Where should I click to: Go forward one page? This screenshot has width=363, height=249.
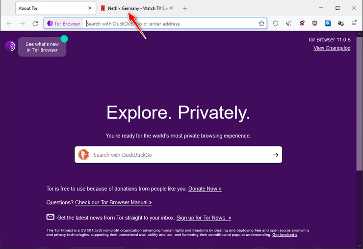pos(22,24)
